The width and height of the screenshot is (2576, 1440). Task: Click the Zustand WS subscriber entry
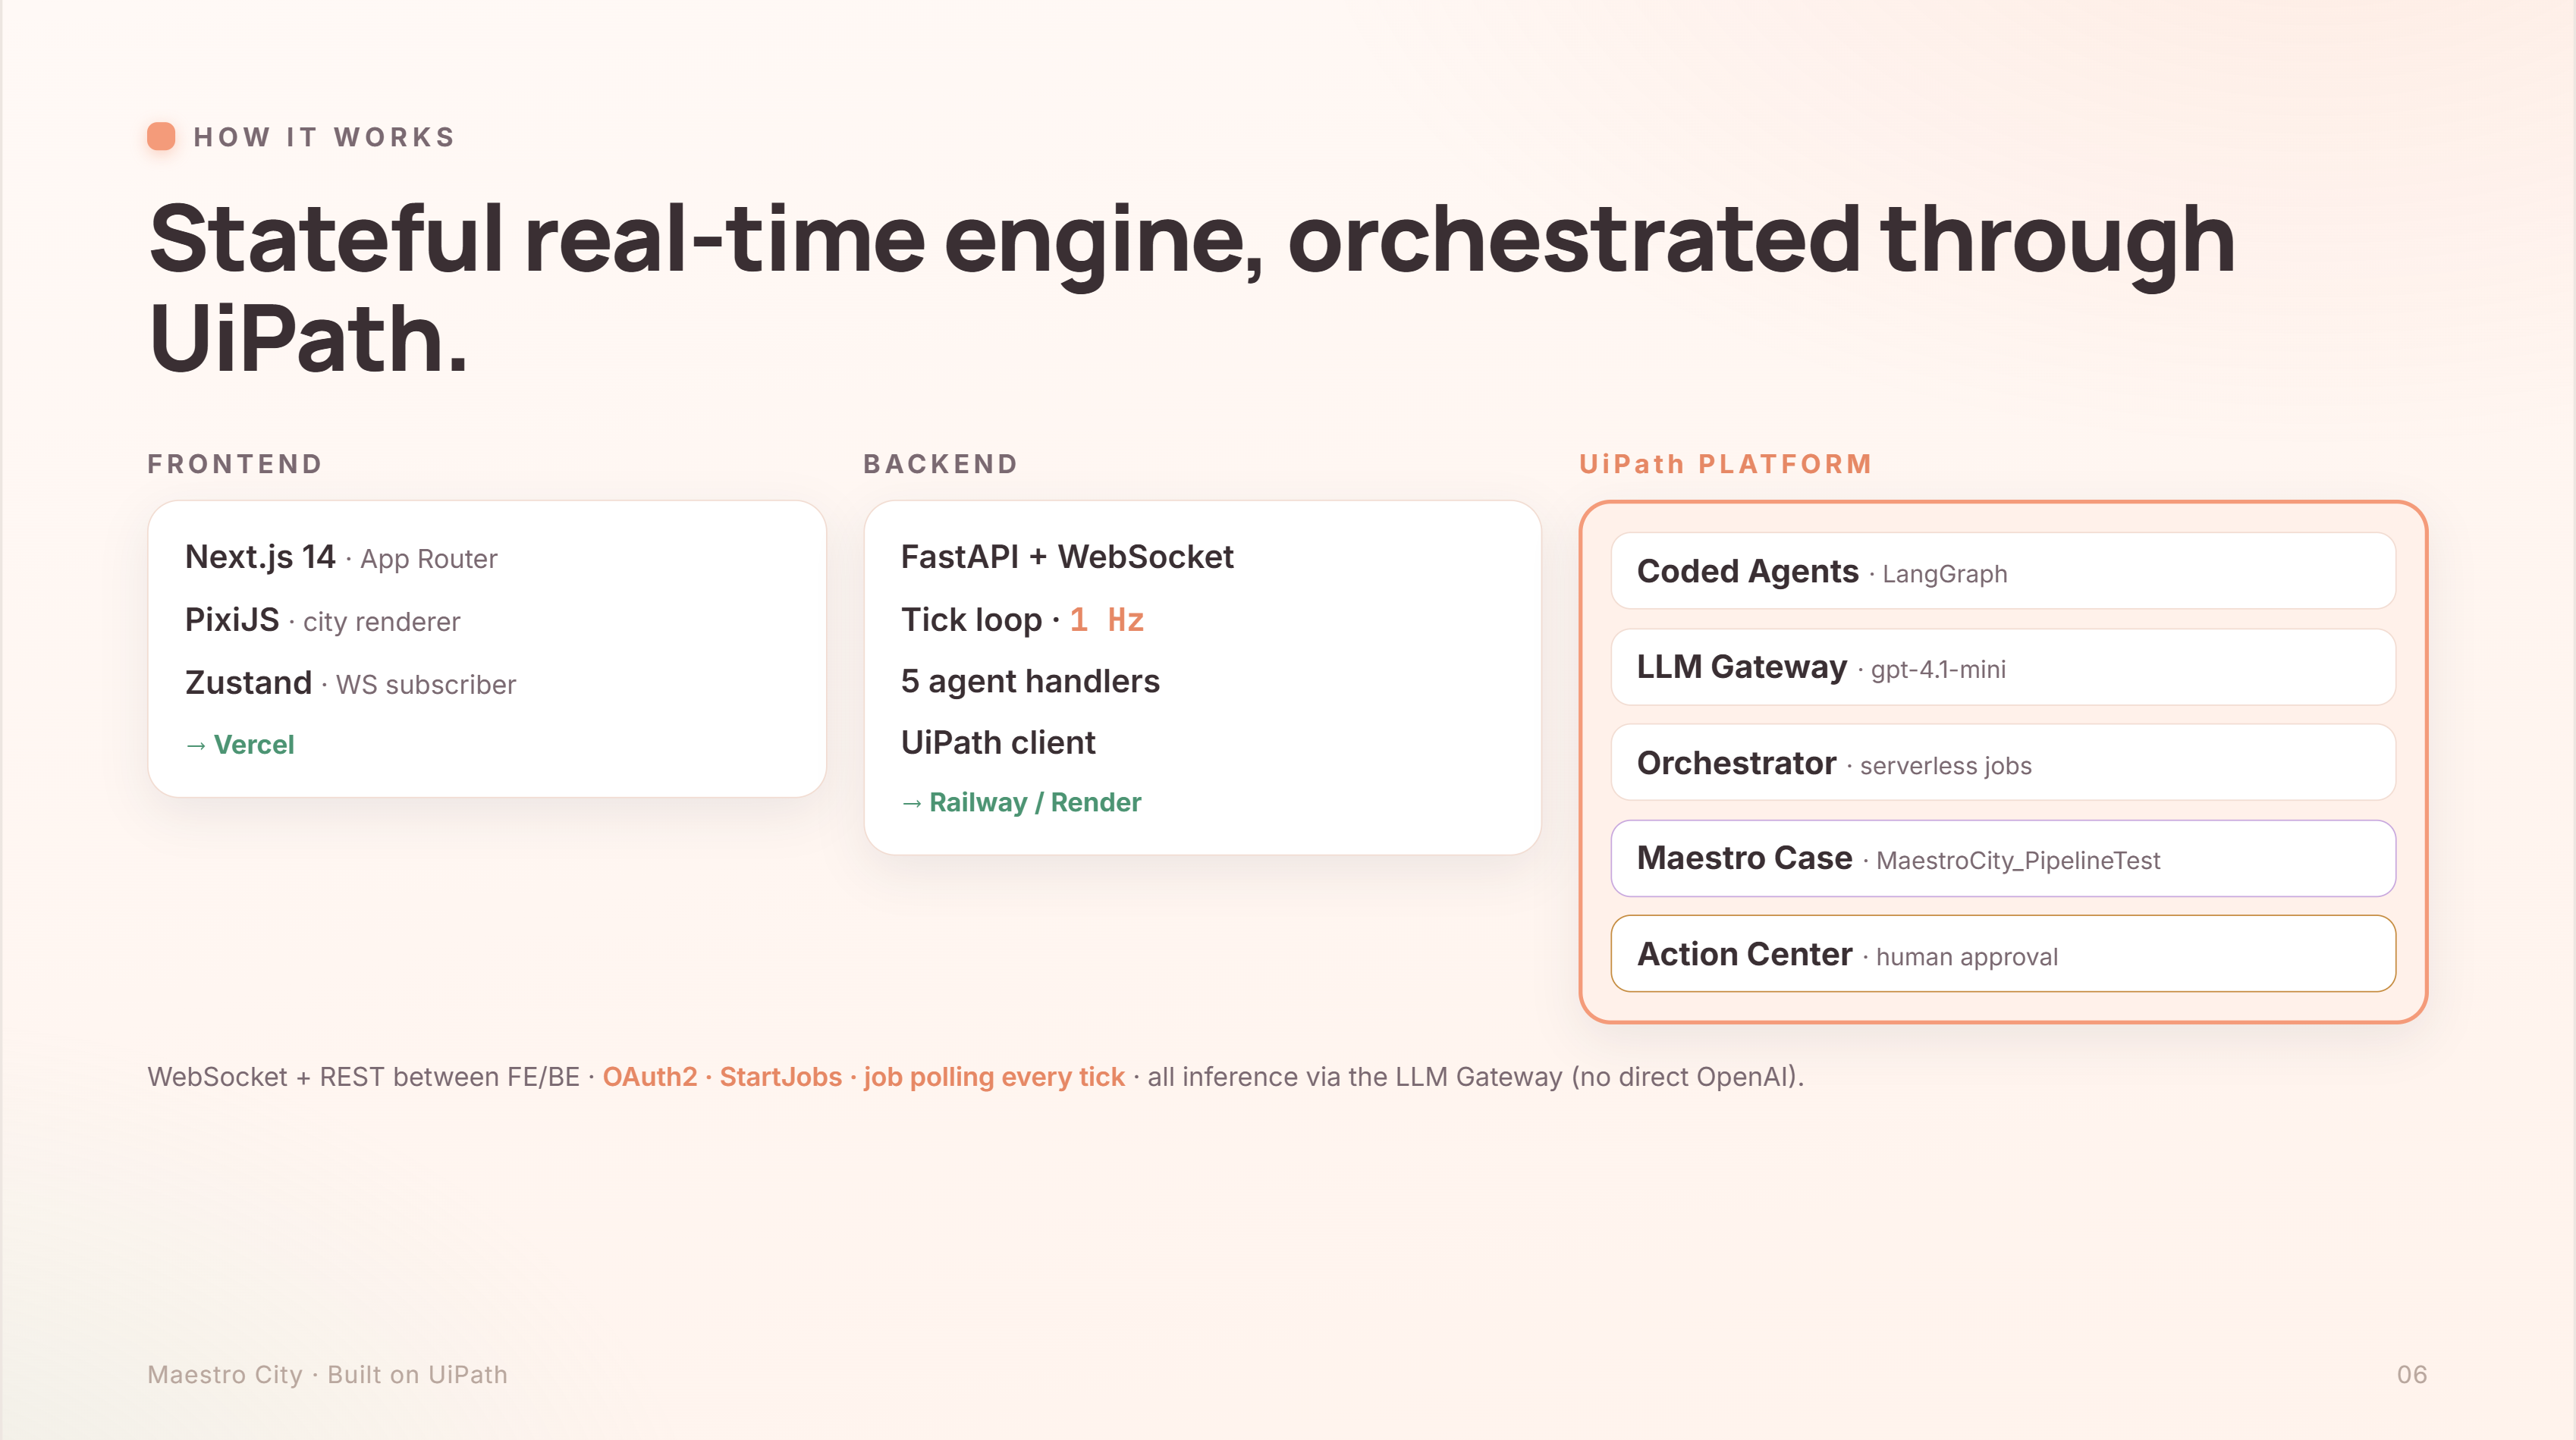tap(350, 683)
